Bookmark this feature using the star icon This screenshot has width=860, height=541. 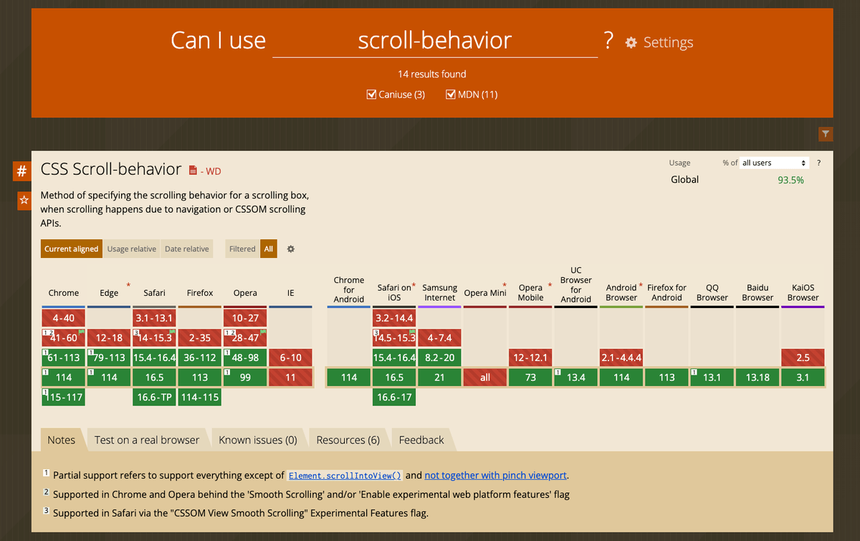click(x=24, y=201)
